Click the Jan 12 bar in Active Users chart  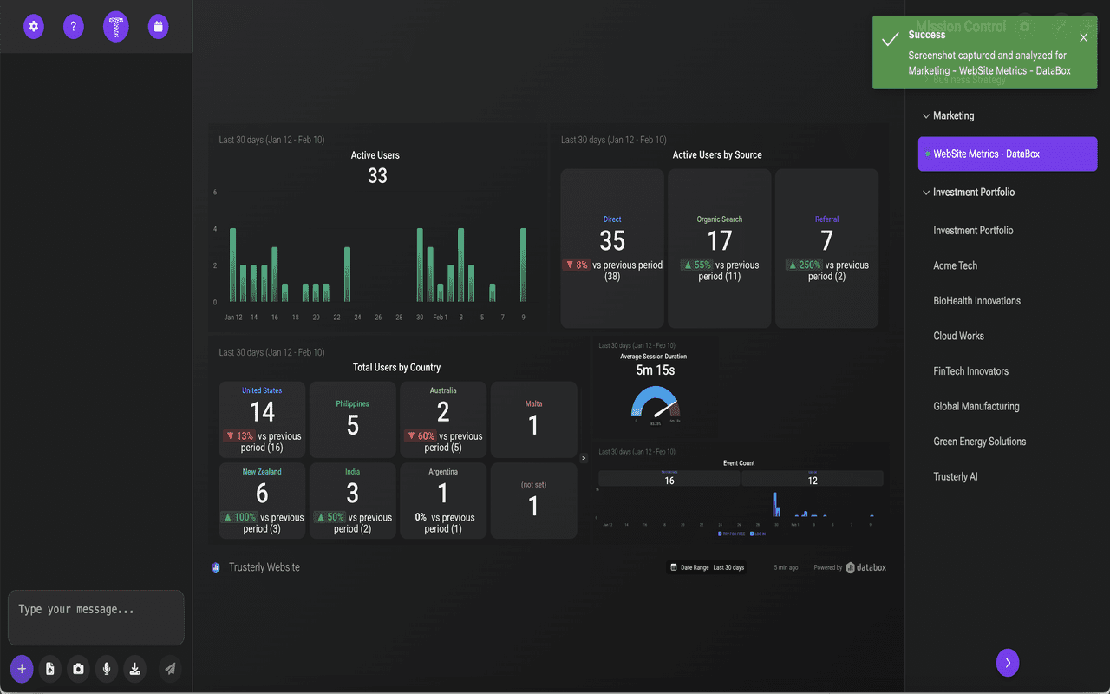(x=232, y=265)
